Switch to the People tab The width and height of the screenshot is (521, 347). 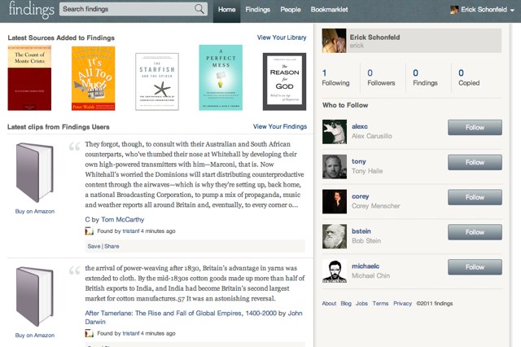click(x=290, y=10)
